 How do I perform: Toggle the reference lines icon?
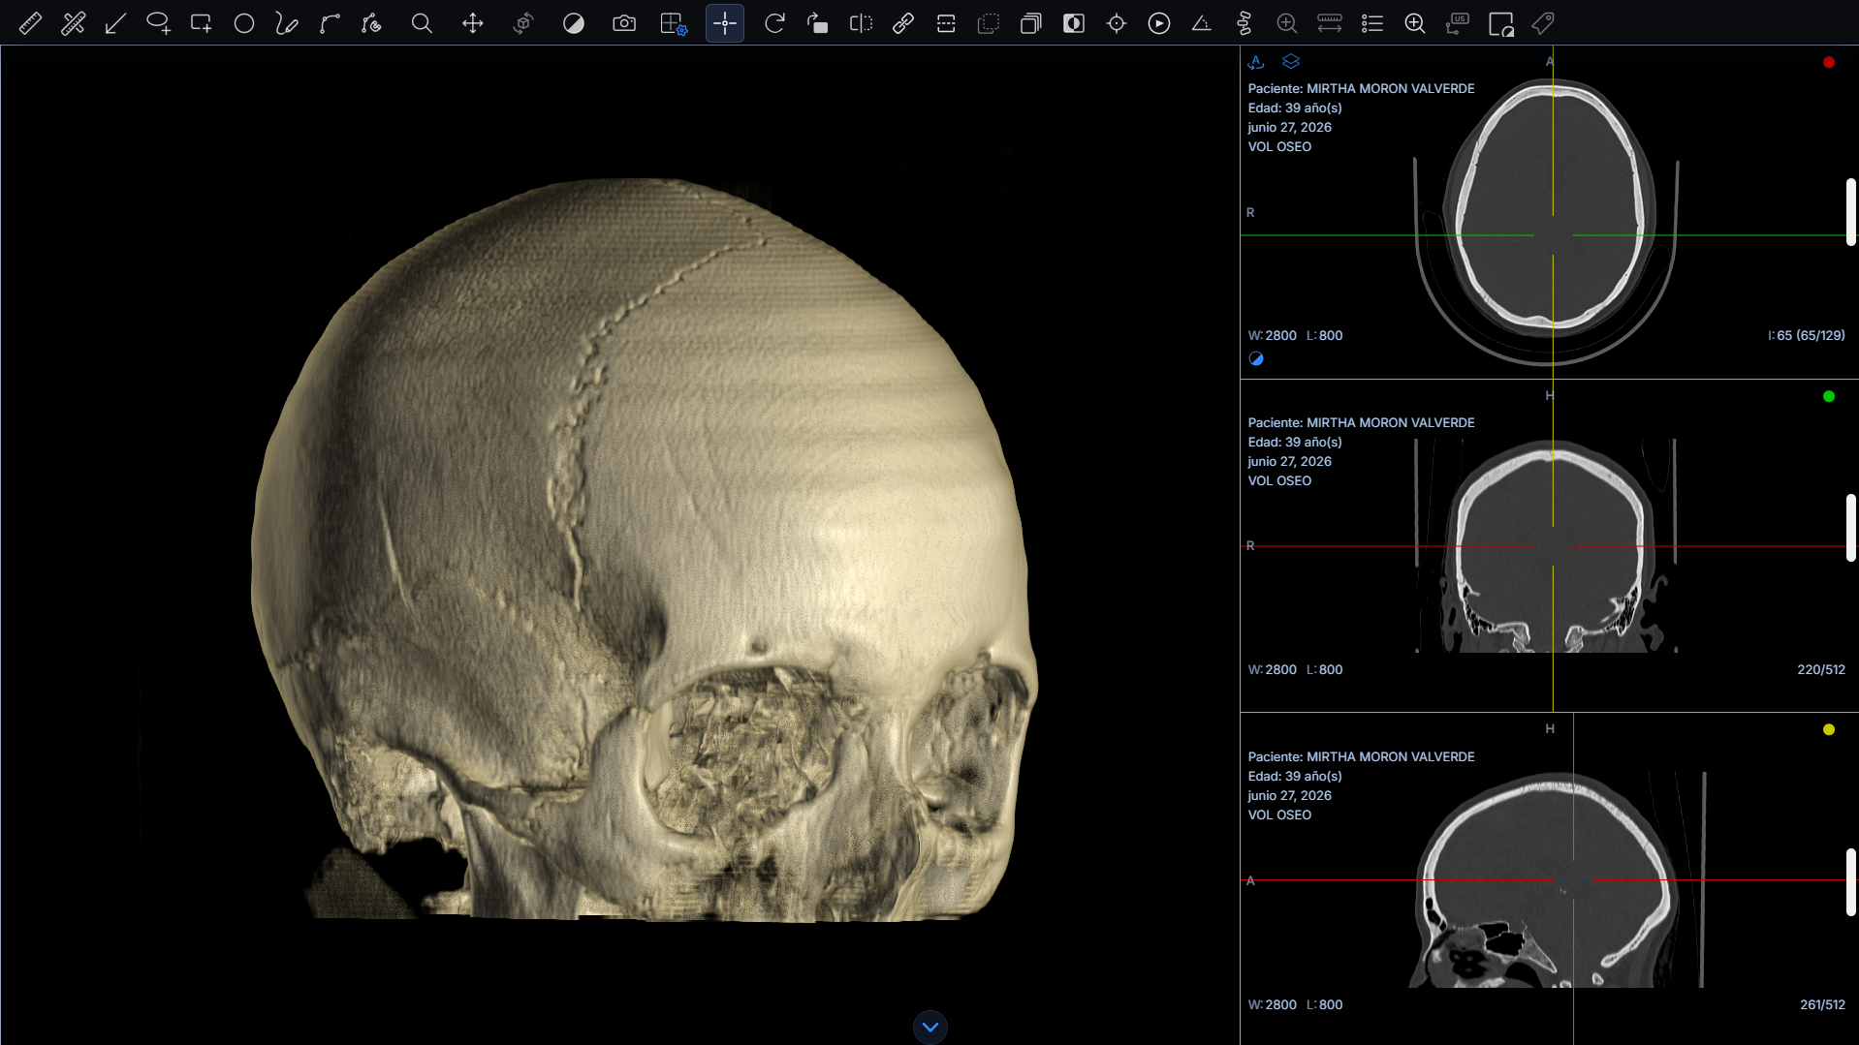[x=946, y=23]
